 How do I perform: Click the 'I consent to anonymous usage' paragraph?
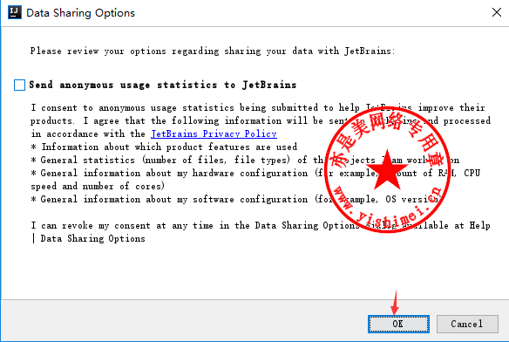tap(261, 121)
